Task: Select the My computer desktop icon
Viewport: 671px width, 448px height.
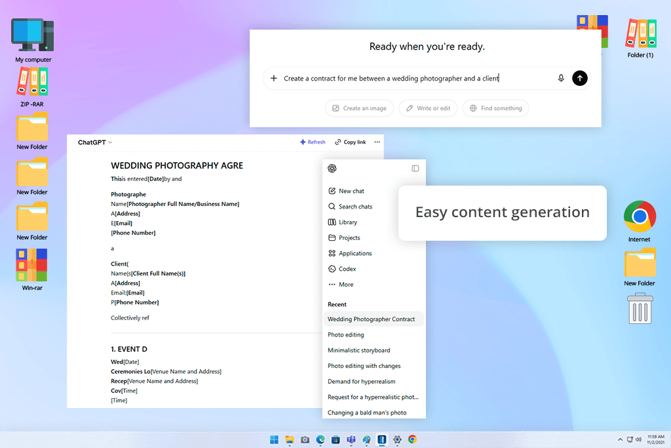Action: click(x=33, y=40)
